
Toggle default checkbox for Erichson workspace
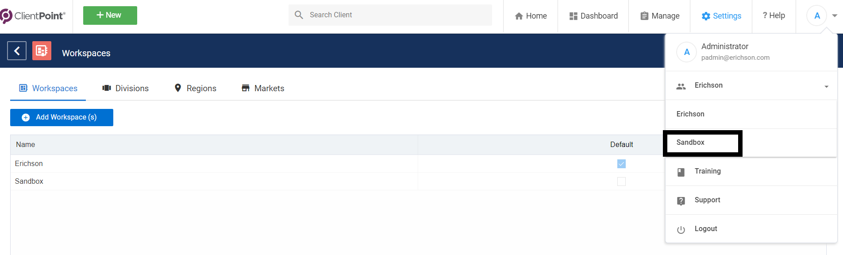pos(621,164)
